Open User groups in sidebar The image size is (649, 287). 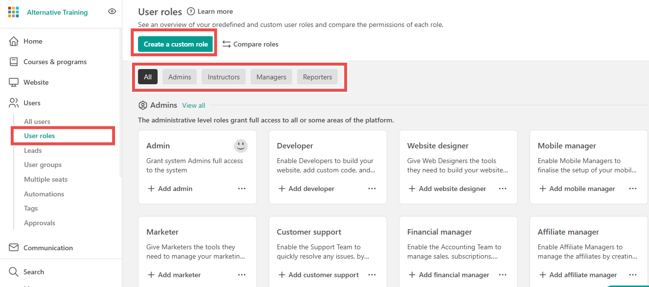click(43, 165)
